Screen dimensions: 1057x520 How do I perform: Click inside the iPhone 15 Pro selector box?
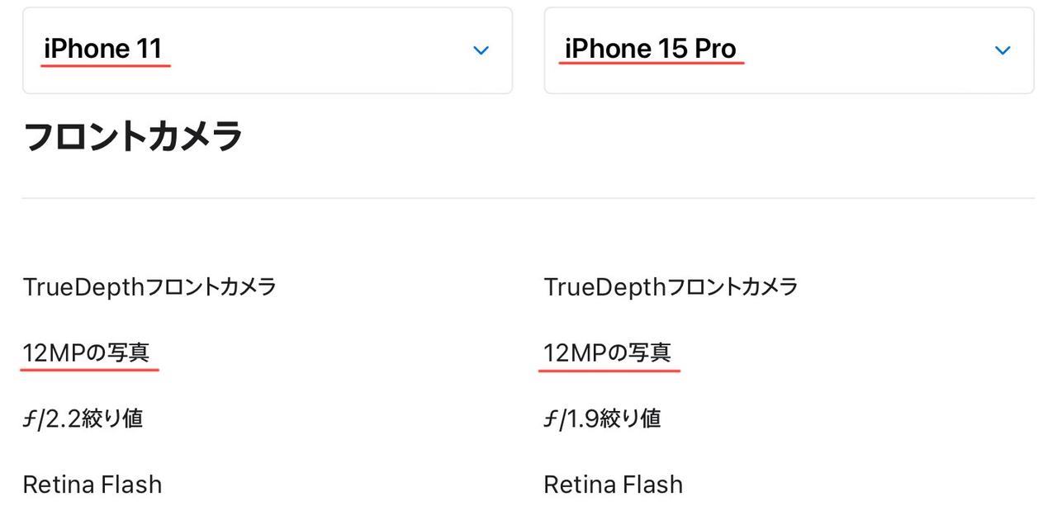point(789,50)
